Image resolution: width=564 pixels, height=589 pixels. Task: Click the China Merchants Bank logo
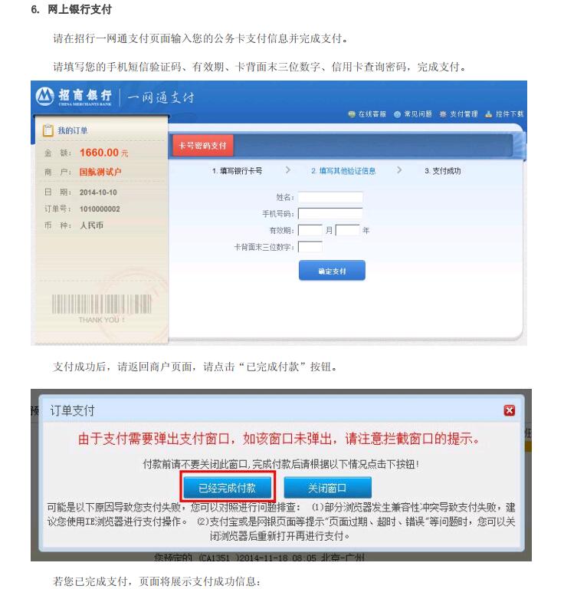coord(74,97)
